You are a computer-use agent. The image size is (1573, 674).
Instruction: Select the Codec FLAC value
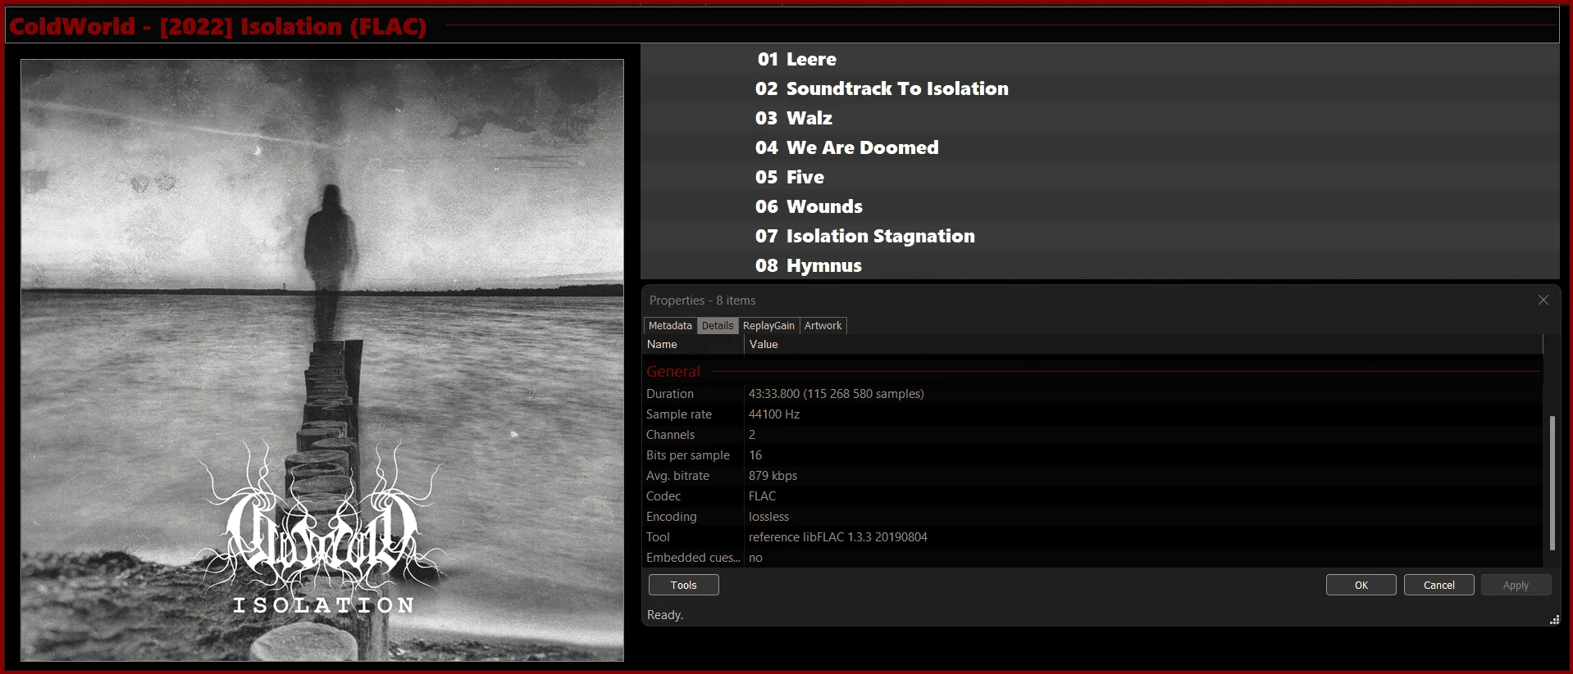(x=762, y=496)
